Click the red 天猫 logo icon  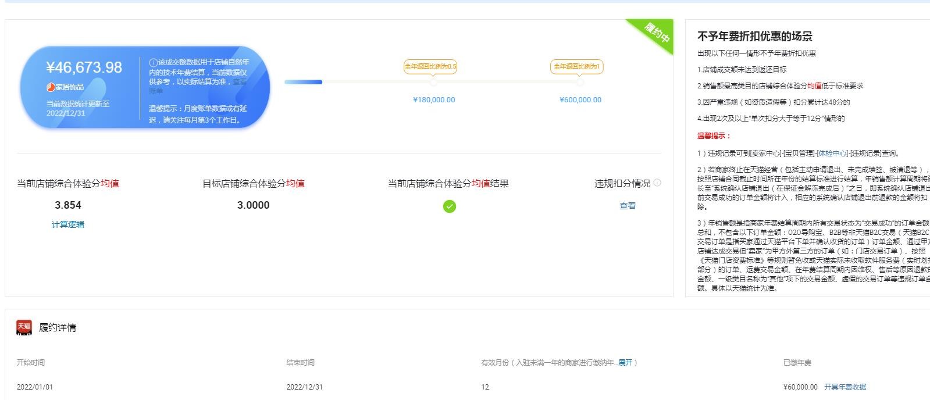tap(24, 327)
